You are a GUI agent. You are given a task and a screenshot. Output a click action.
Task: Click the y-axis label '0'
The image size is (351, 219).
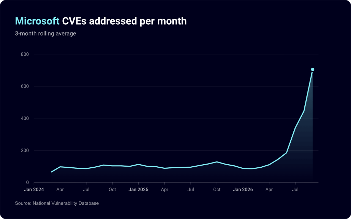click(27, 182)
